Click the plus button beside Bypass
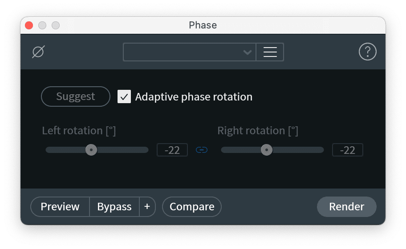 (x=147, y=207)
